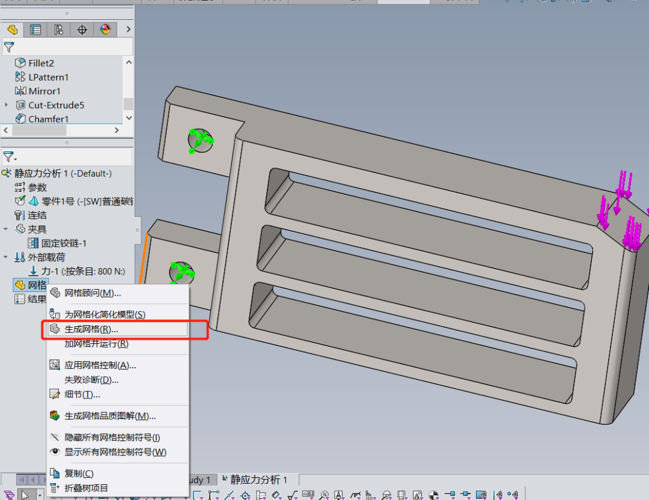Click the mesh advisor icon in the context menu
Image resolution: width=649 pixels, height=500 pixels.
click(55, 293)
